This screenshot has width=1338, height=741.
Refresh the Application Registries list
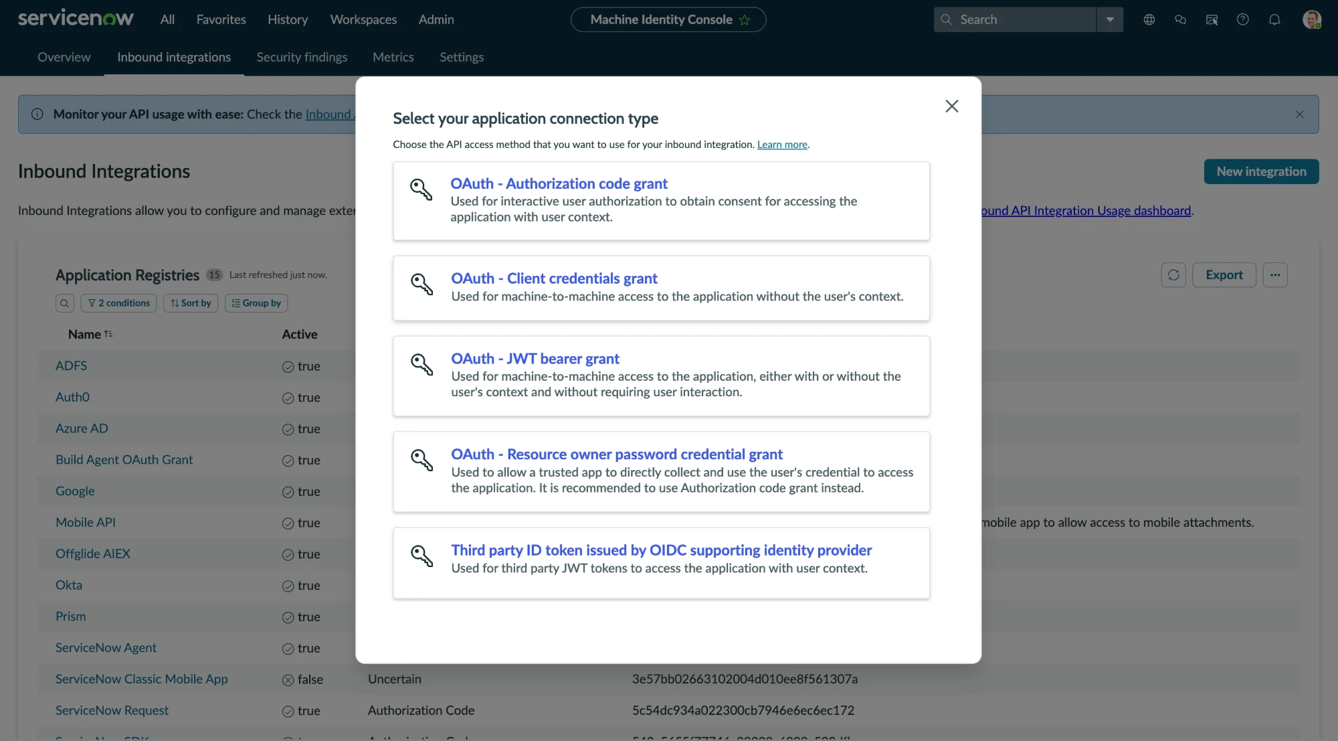tap(1173, 275)
